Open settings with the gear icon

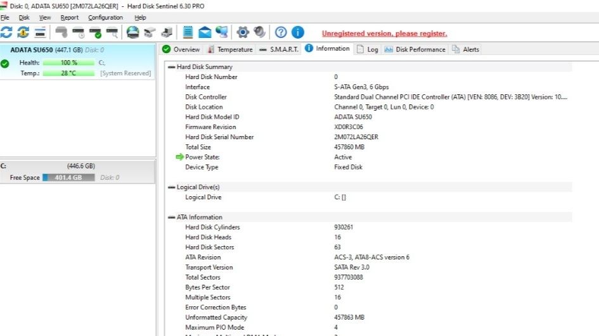point(243,32)
